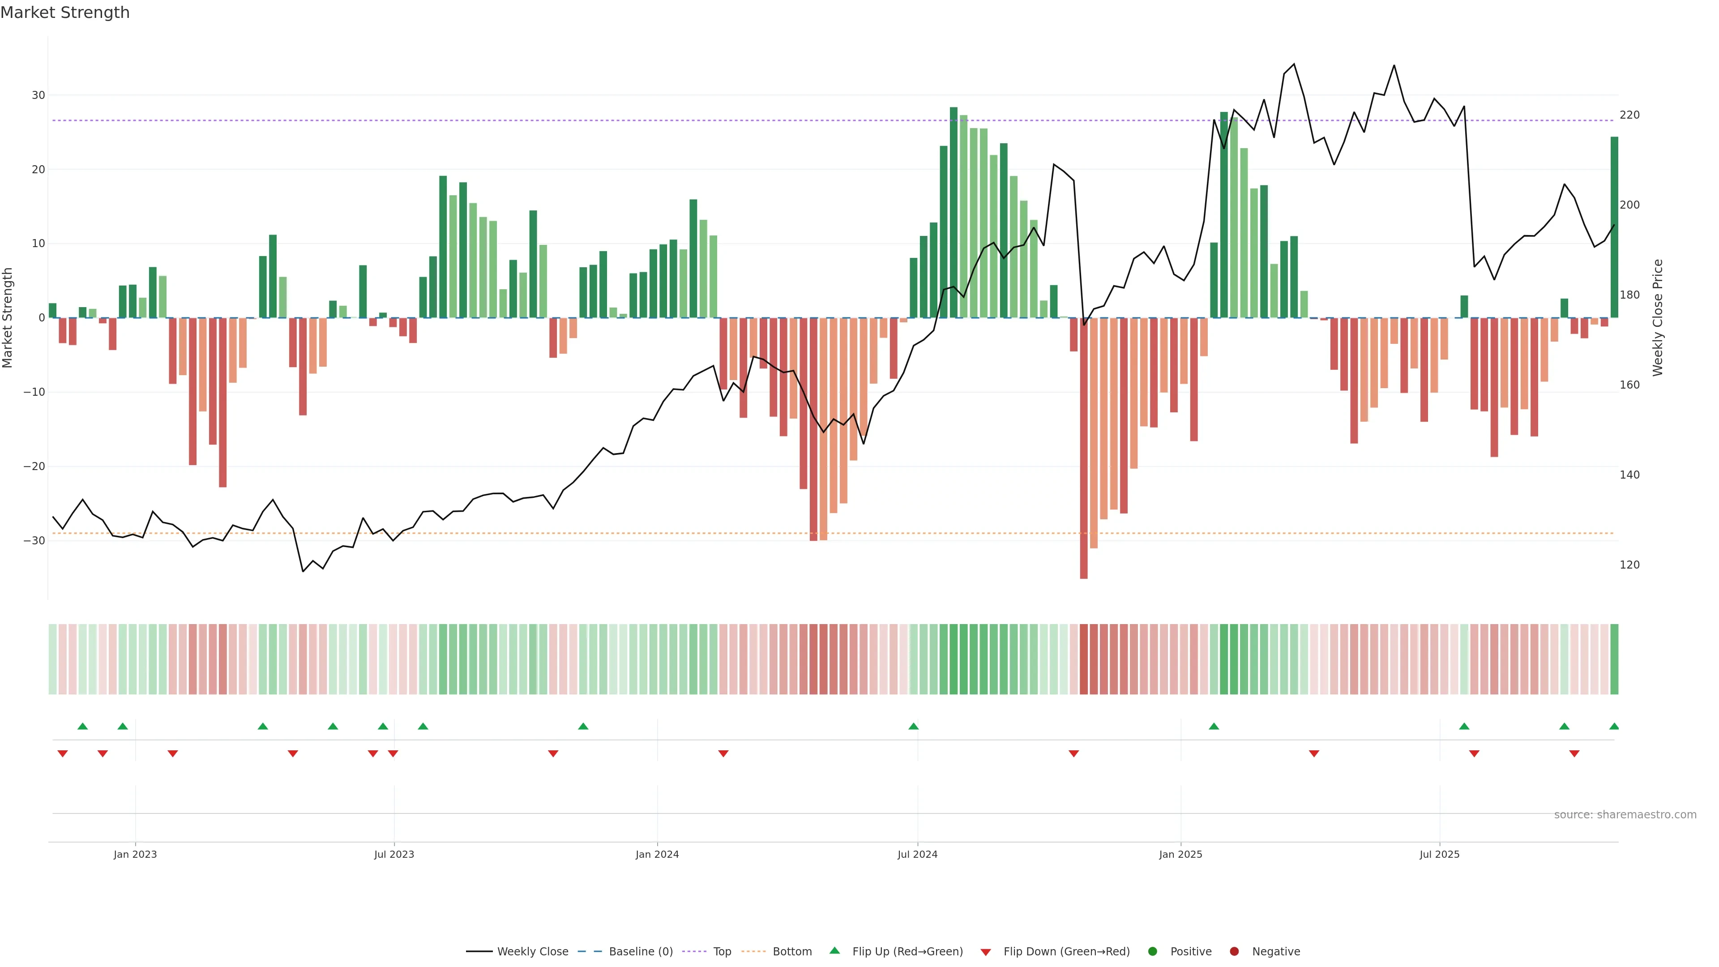Click the Positive green dot legend
Viewport: 1719px width, 967px height.
1152,951
